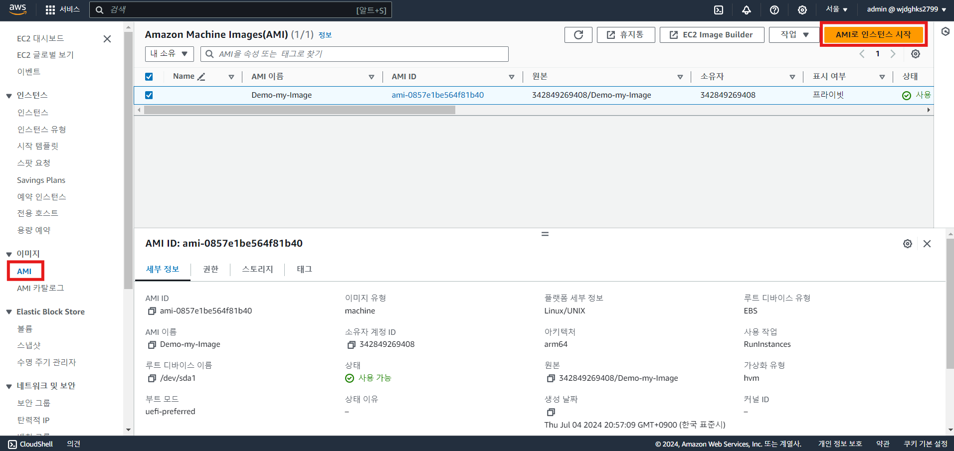This screenshot has height=451, width=954.
Task: Sort by the 소유자 column arrow
Action: click(x=792, y=77)
